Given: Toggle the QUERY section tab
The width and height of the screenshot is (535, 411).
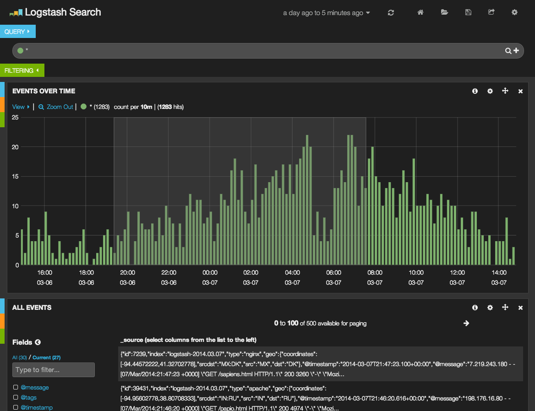Looking at the screenshot, I should pyautogui.click(x=18, y=32).
